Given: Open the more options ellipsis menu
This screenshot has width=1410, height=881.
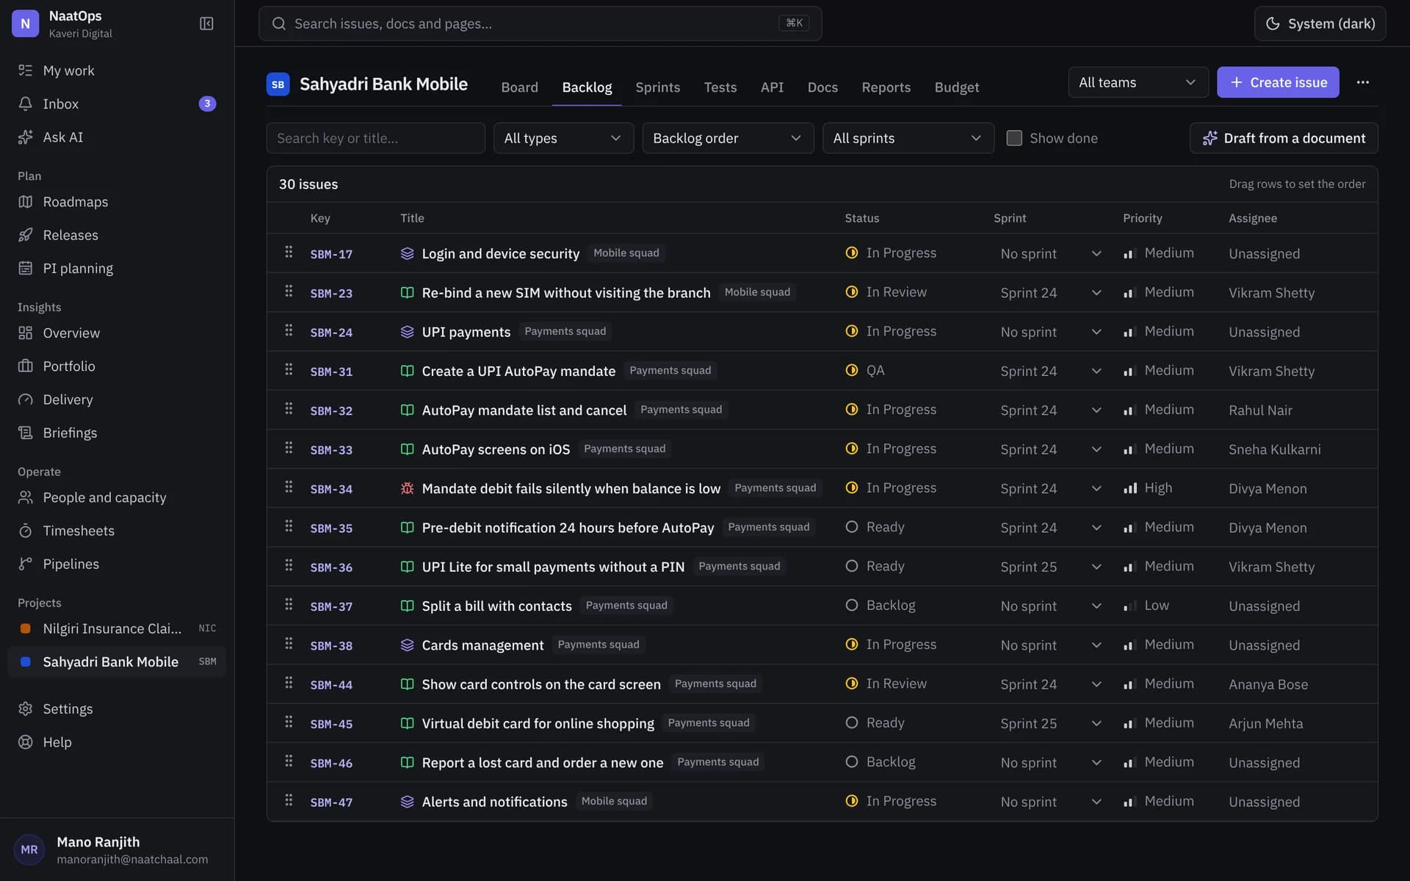Looking at the screenshot, I should 1363,82.
